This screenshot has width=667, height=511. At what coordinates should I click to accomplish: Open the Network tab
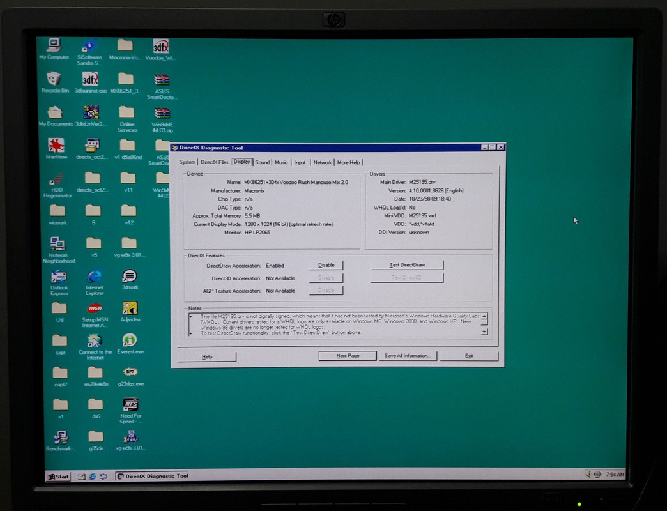pyautogui.click(x=323, y=162)
